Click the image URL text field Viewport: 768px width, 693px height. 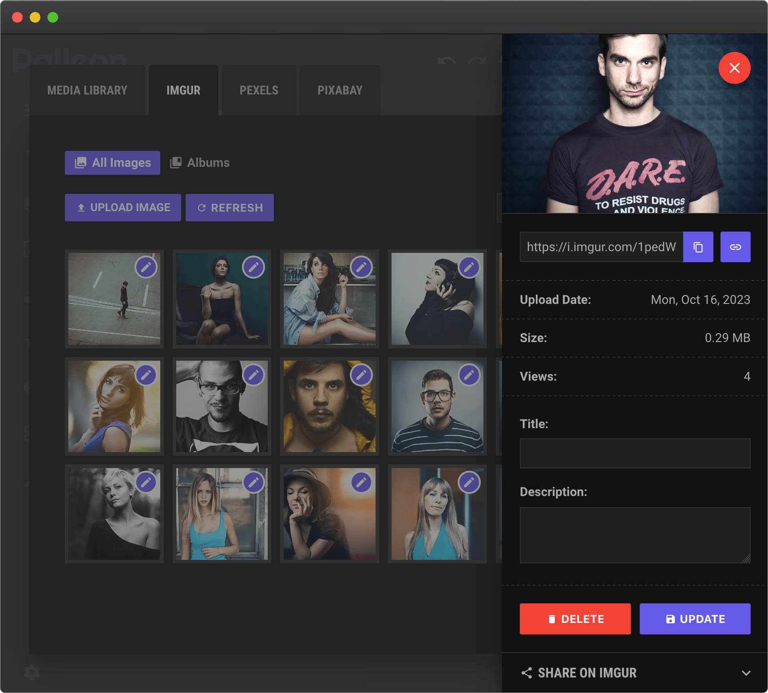pos(601,247)
